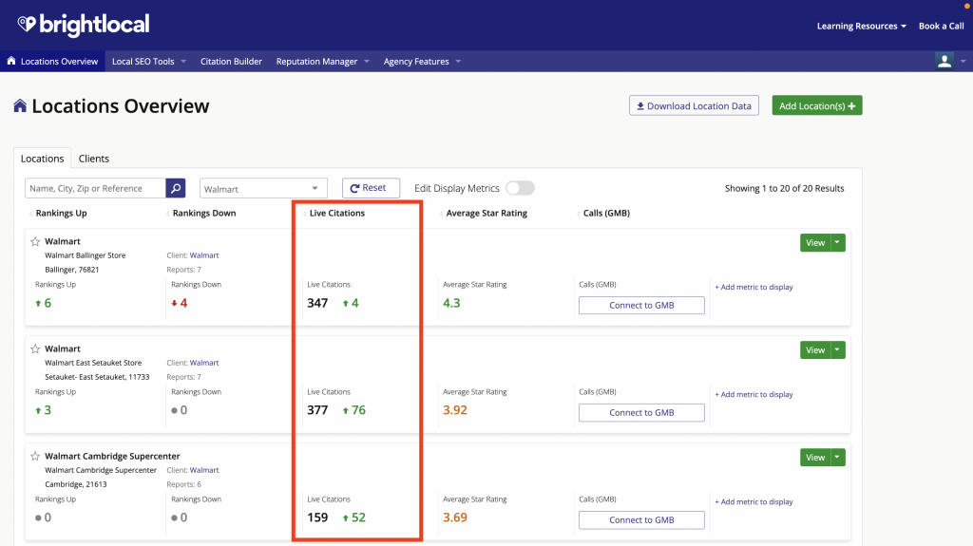Click the Name, City, Zip search field
The height and width of the screenshot is (546, 973).
(x=95, y=188)
